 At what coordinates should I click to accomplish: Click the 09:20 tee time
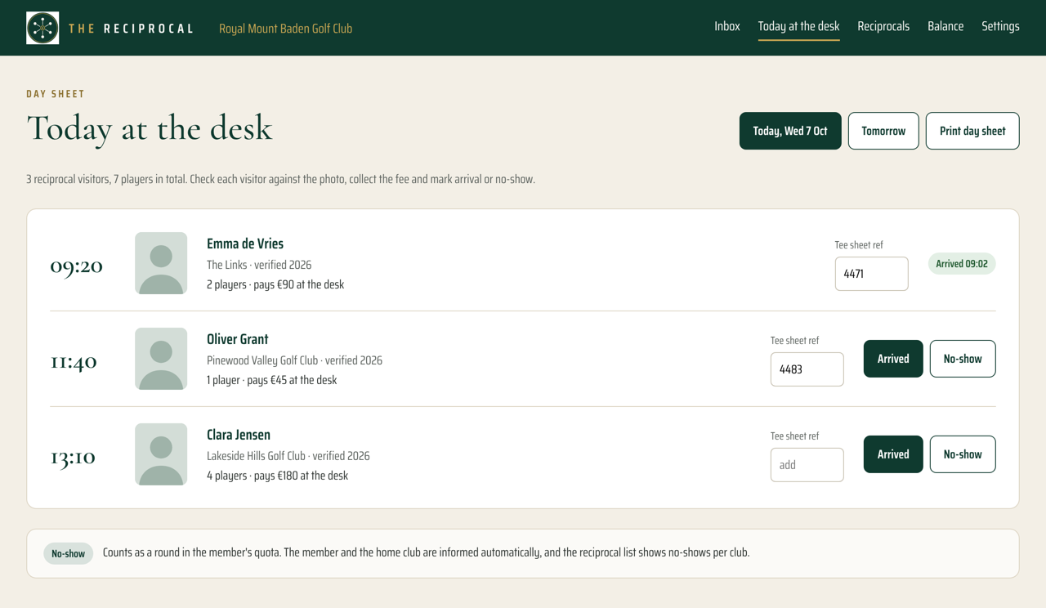[76, 266]
